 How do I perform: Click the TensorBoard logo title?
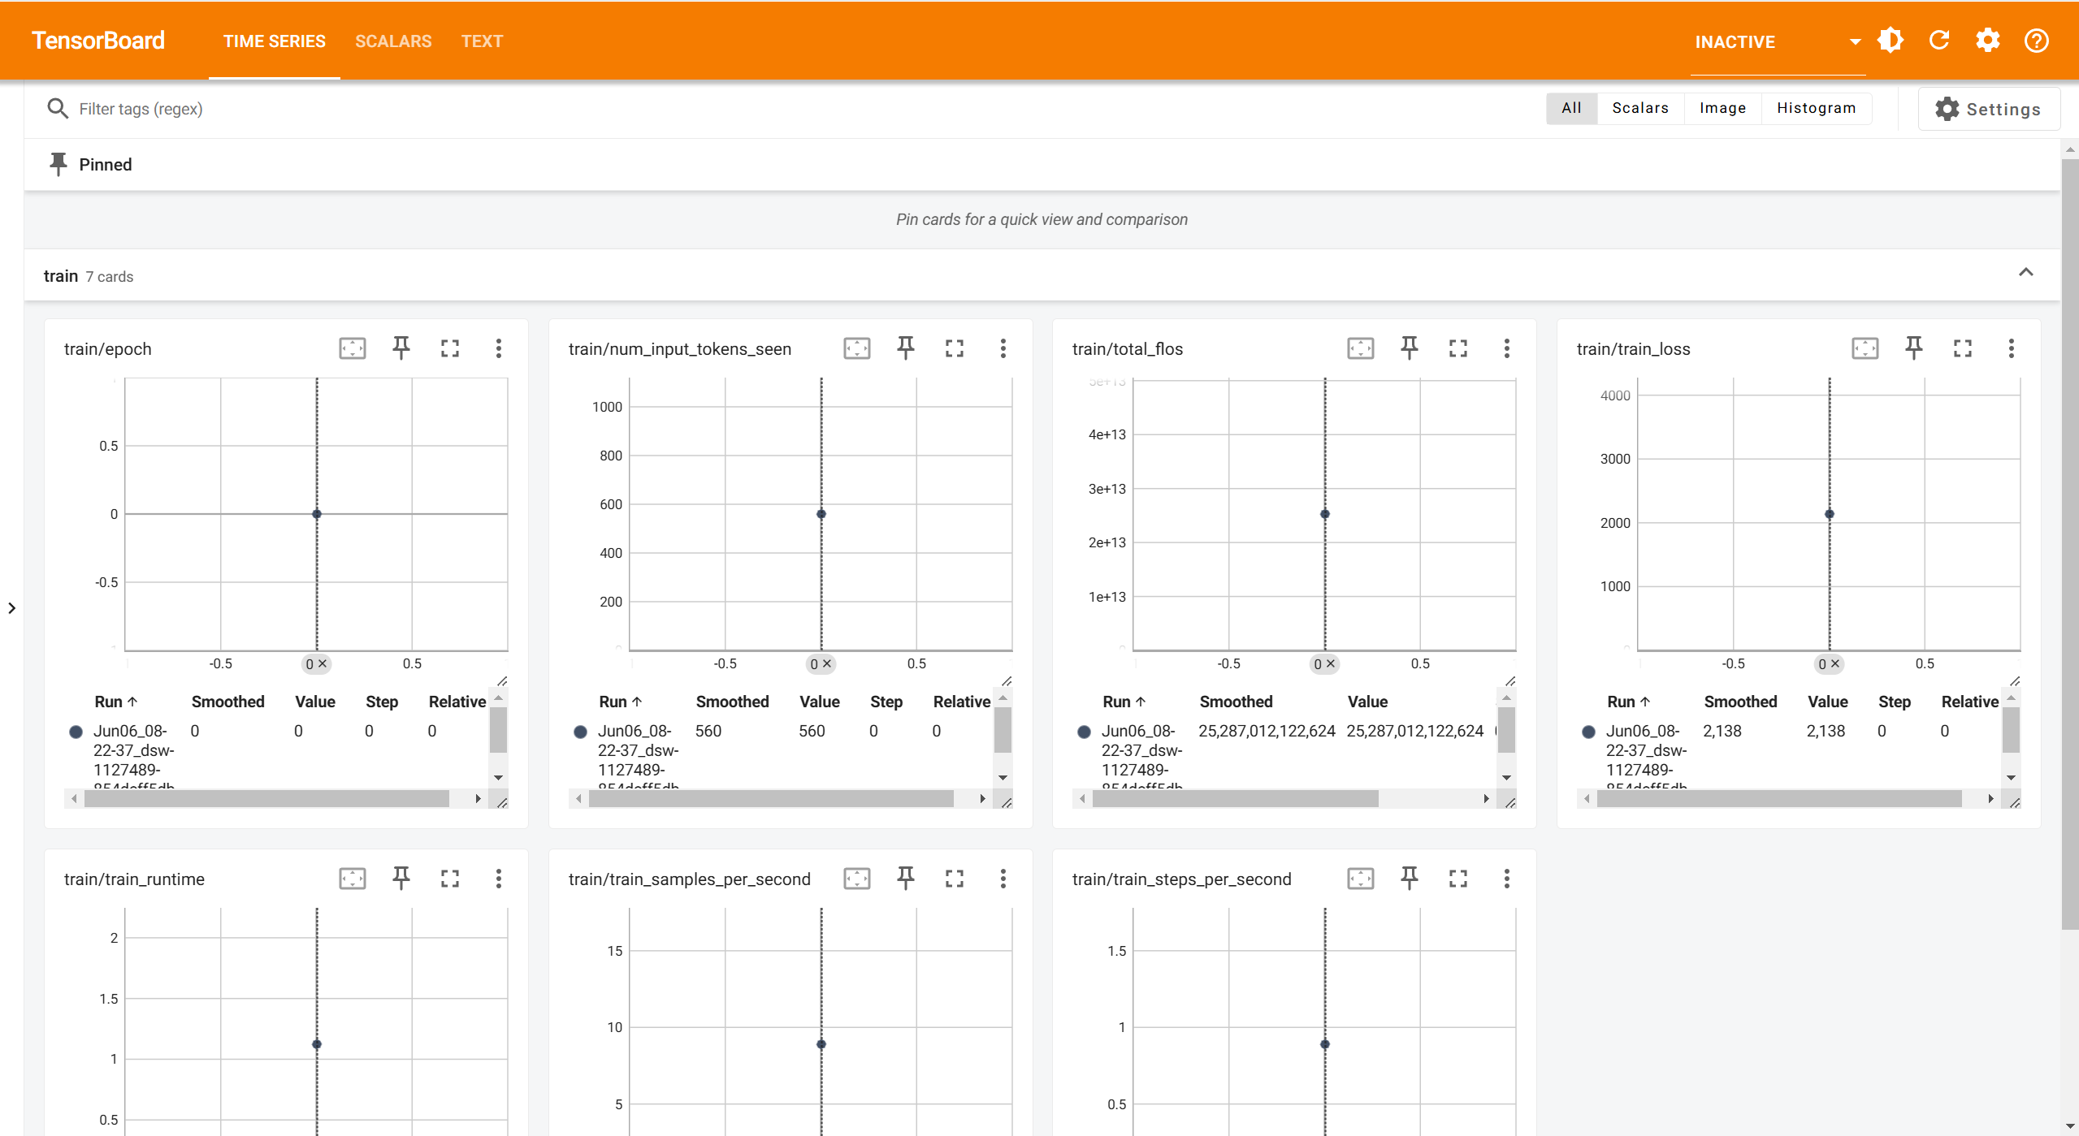coord(97,41)
